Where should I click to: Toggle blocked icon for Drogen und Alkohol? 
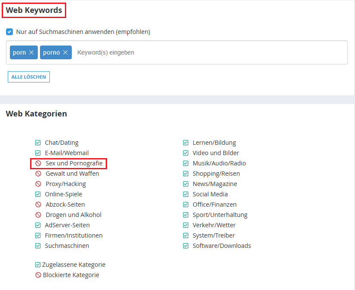38,215
